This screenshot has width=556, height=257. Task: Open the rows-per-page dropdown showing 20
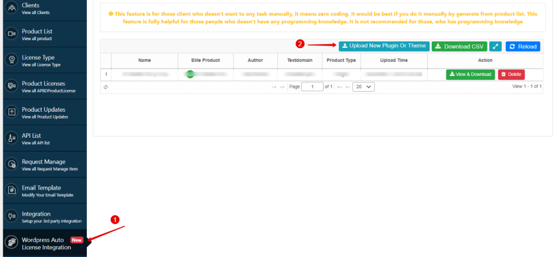click(363, 87)
